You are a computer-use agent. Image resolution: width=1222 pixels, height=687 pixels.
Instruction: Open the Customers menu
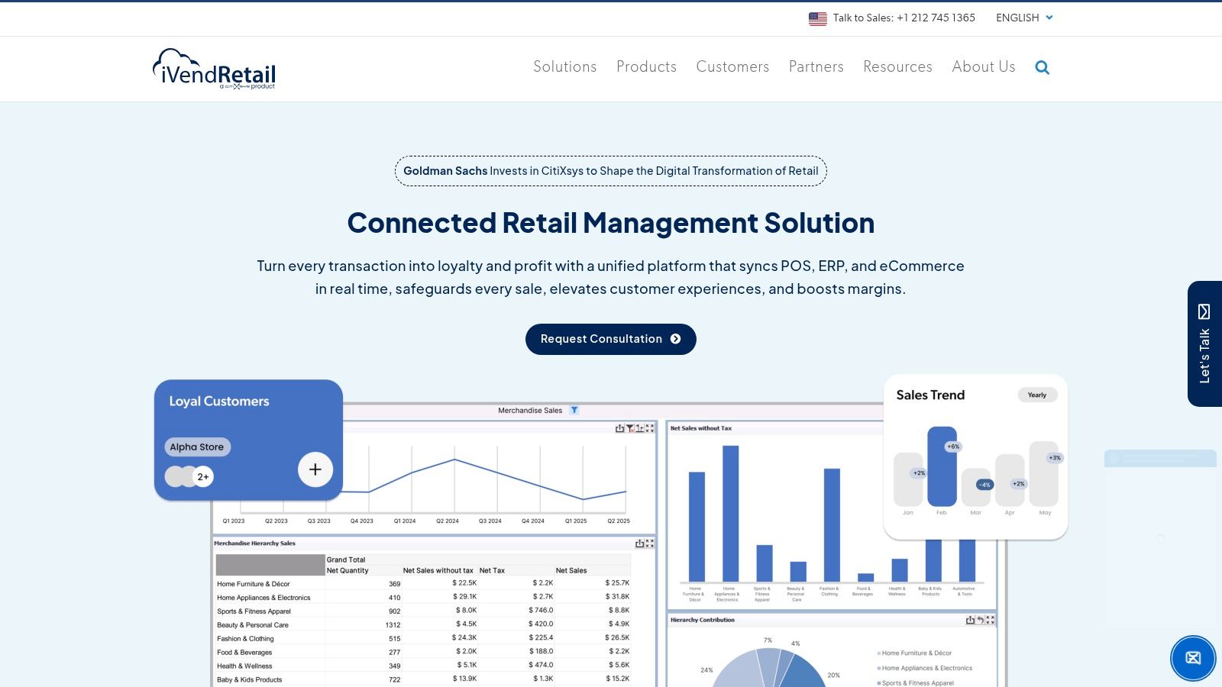(x=732, y=66)
